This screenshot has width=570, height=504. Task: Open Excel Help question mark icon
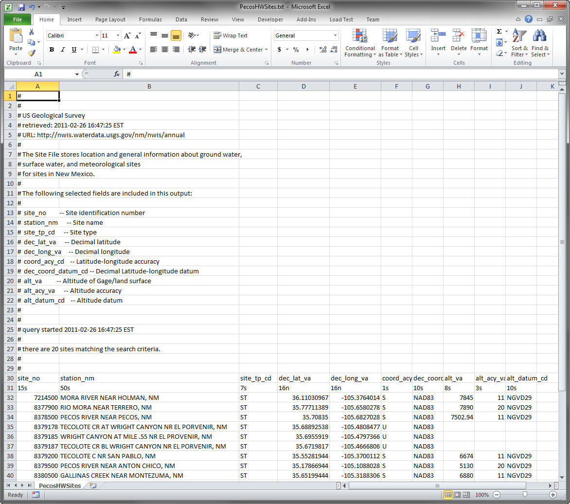(529, 19)
